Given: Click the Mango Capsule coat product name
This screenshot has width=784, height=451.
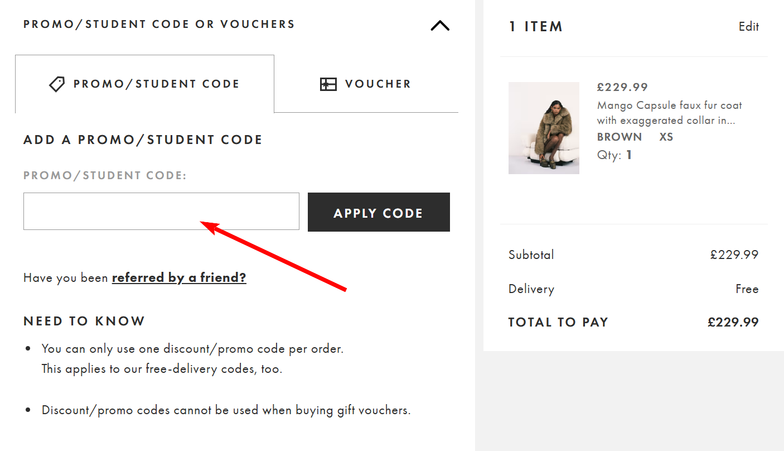Looking at the screenshot, I should tap(669, 113).
